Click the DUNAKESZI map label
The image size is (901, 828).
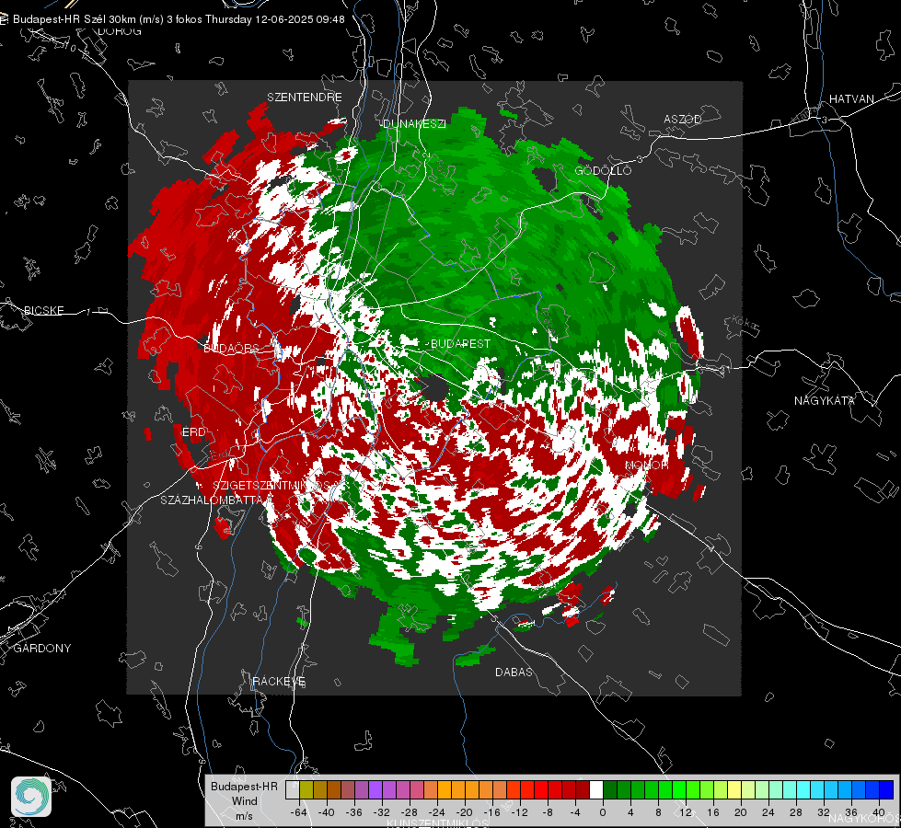tap(414, 123)
